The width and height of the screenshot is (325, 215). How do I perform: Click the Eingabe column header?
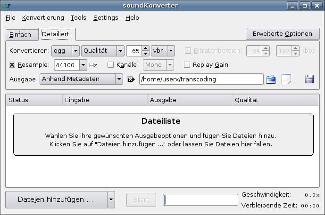point(105,100)
